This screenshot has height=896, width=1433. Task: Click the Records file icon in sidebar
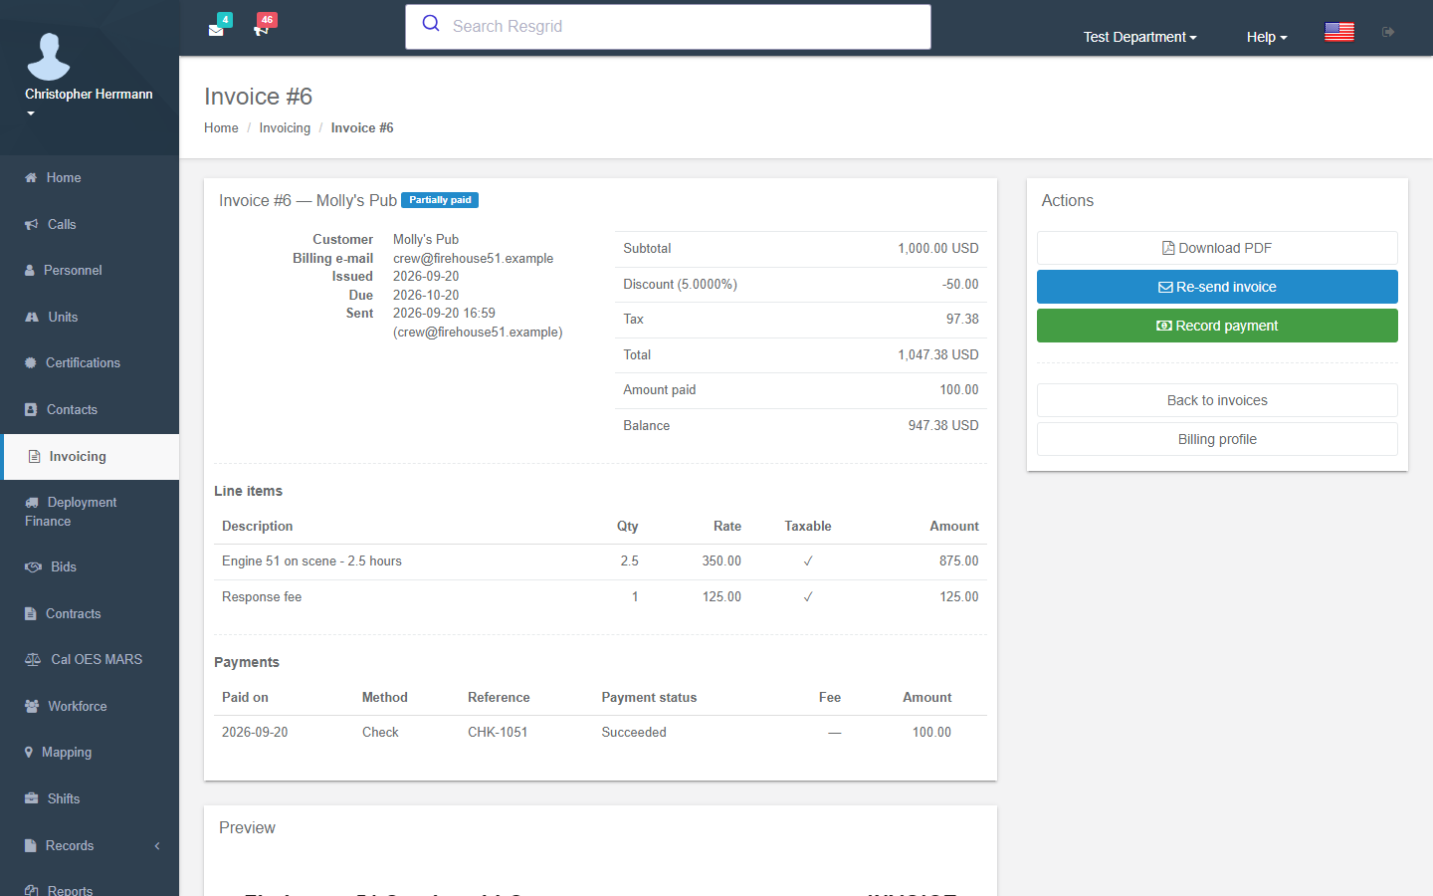click(30, 846)
